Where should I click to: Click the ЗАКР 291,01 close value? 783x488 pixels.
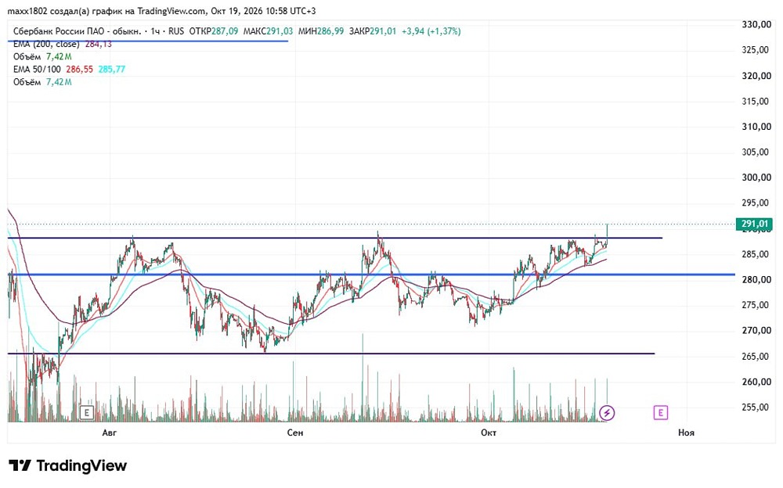tap(373, 31)
